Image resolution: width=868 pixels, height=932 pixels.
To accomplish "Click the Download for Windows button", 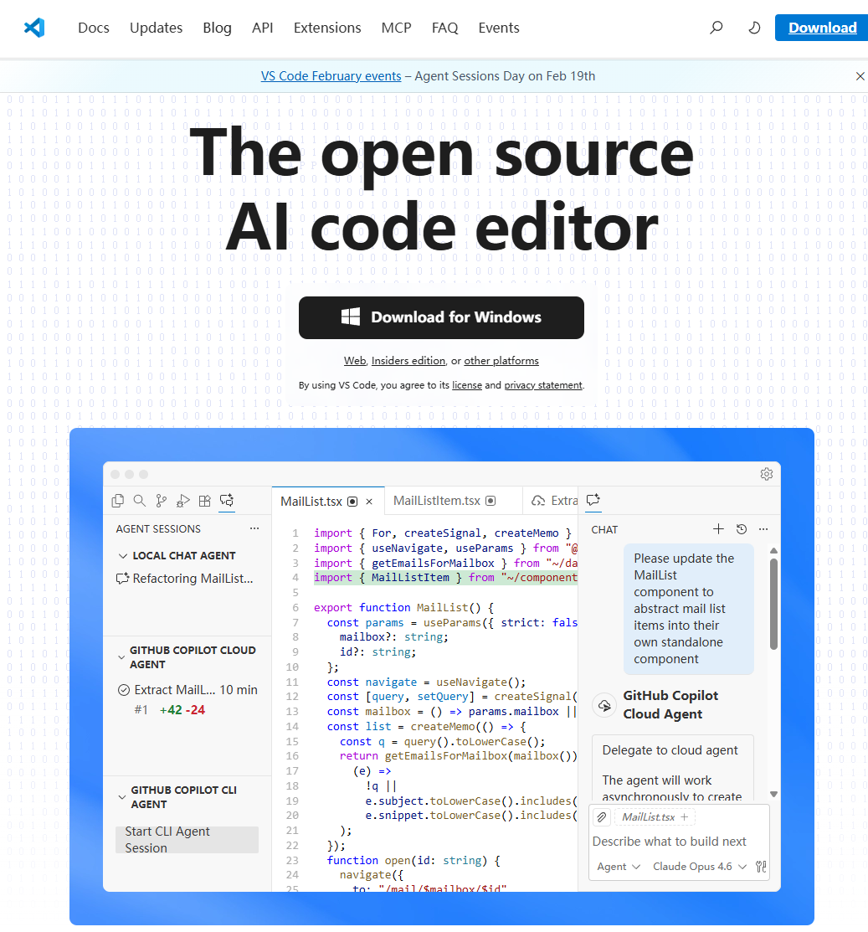I will pyautogui.click(x=441, y=317).
